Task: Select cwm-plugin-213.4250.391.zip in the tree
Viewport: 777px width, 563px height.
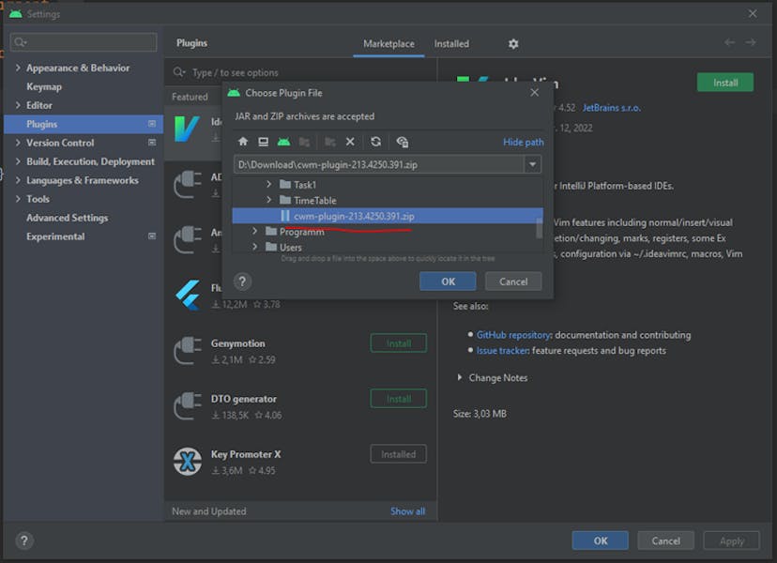Action: pos(353,216)
